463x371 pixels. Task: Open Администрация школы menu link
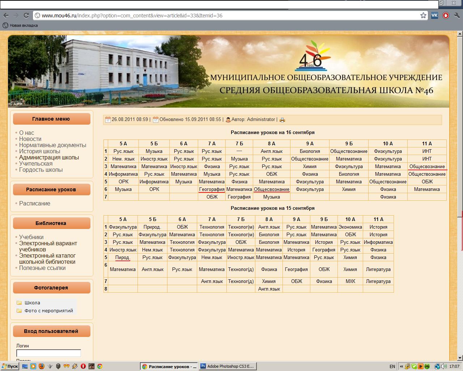click(x=49, y=157)
